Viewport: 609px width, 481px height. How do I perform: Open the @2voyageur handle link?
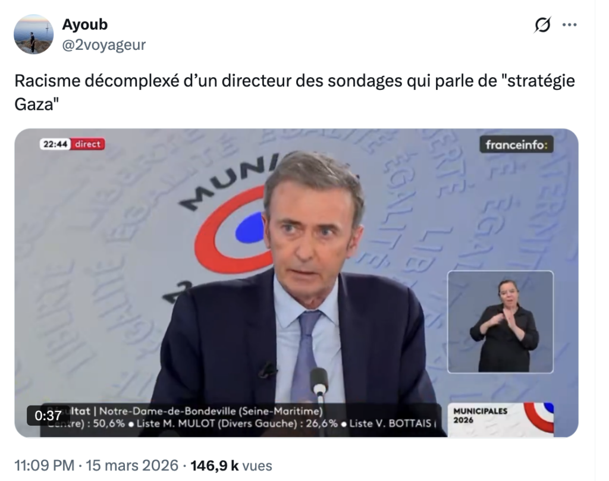(103, 45)
